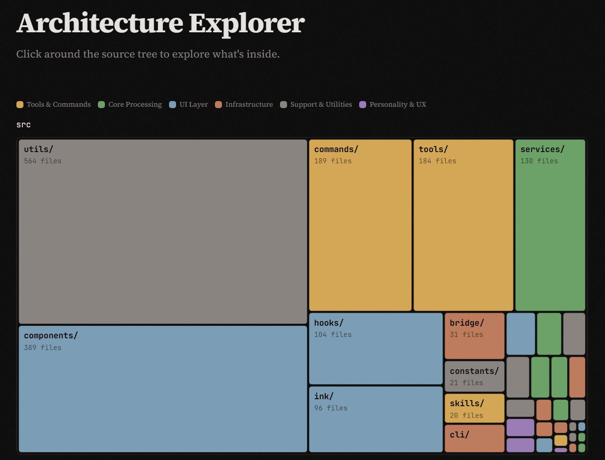Click the constants/ tile
The width and height of the screenshot is (605, 460).
pos(474,376)
